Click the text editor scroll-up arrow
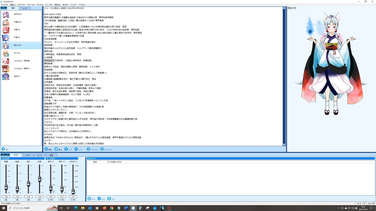376x211 pixels. (284, 8)
